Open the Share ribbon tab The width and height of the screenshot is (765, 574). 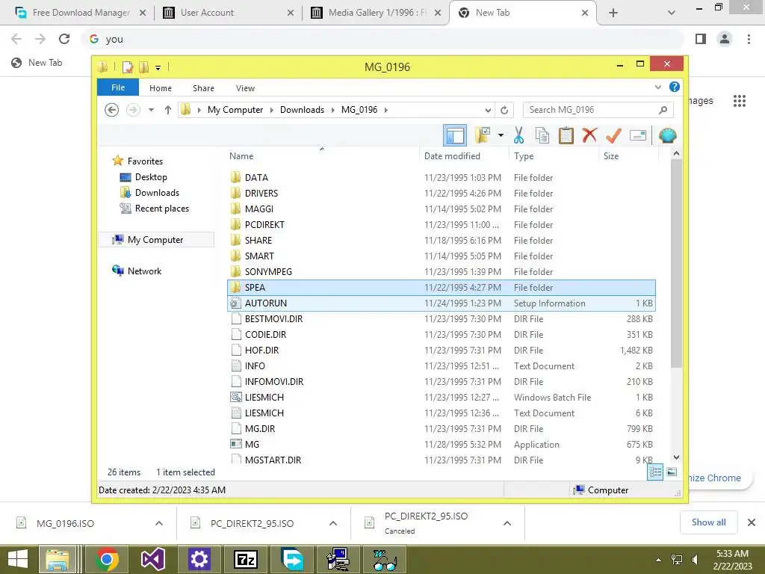(x=203, y=88)
